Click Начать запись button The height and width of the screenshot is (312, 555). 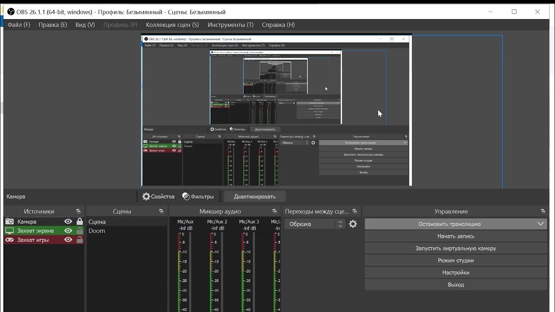[456, 236]
